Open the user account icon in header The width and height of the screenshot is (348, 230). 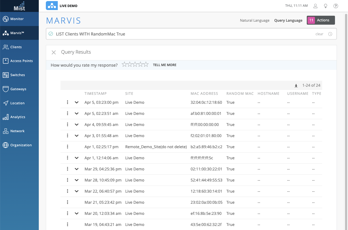tap(315, 6)
